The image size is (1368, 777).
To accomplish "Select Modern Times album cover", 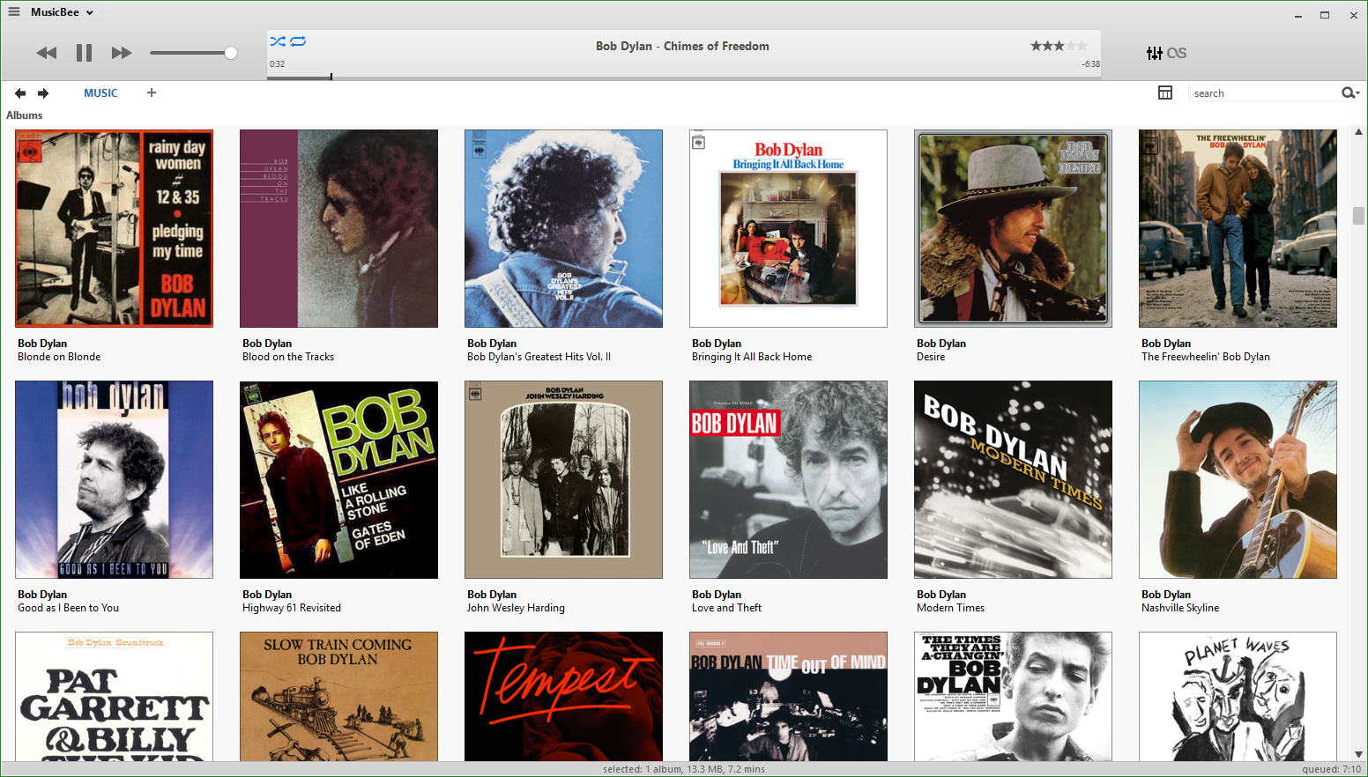I will [x=1013, y=480].
